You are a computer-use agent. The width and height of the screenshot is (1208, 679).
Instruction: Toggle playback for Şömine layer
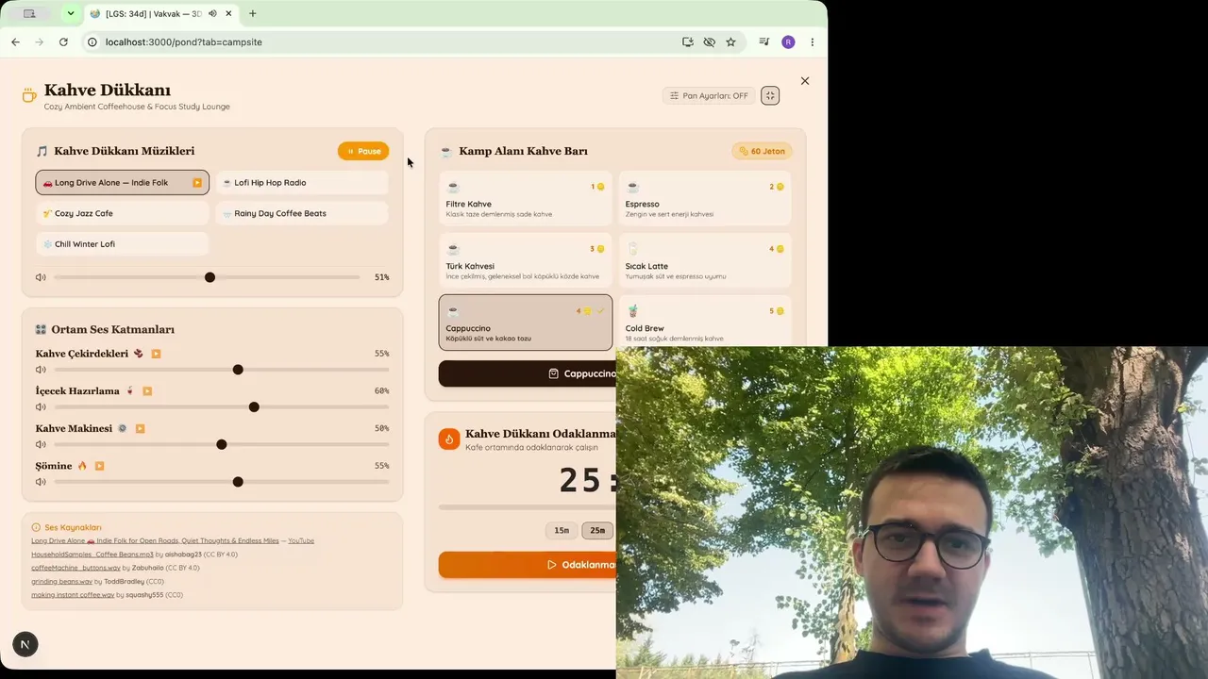tap(99, 466)
